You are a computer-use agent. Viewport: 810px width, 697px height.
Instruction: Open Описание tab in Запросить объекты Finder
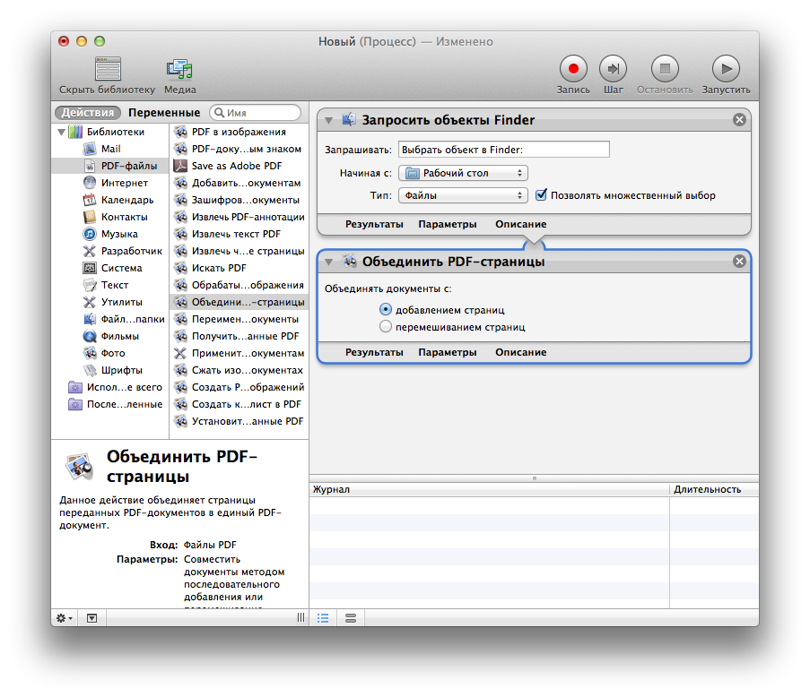[x=520, y=224]
